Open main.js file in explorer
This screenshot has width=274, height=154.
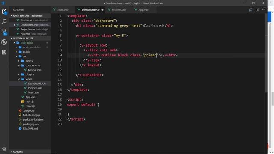click(30, 101)
